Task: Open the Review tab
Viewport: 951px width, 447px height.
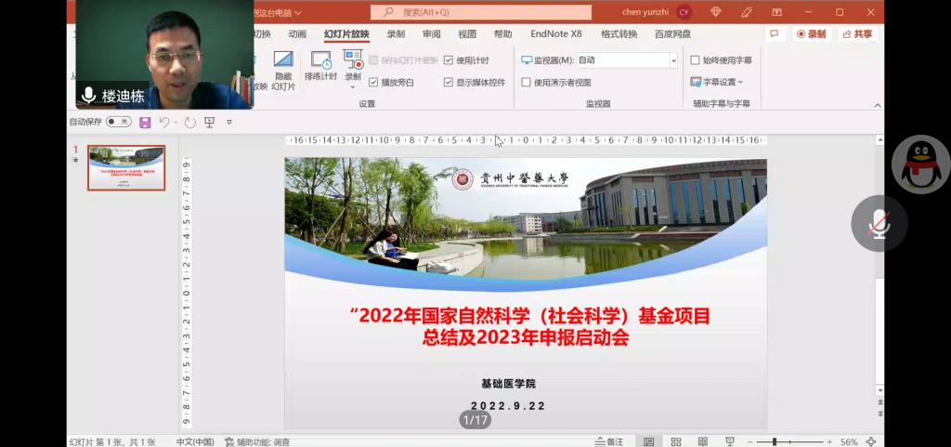Action: [432, 34]
